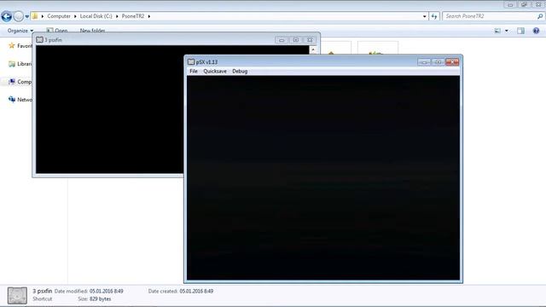Click the Search PsoneTR2 input field
This screenshot has width=546, height=307.
pos(489,16)
